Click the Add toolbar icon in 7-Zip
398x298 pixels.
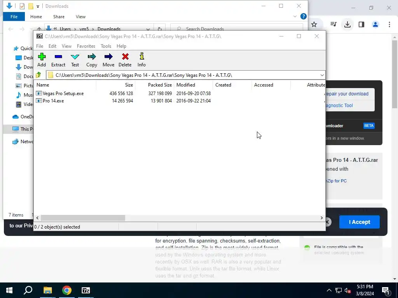(42, 60)
